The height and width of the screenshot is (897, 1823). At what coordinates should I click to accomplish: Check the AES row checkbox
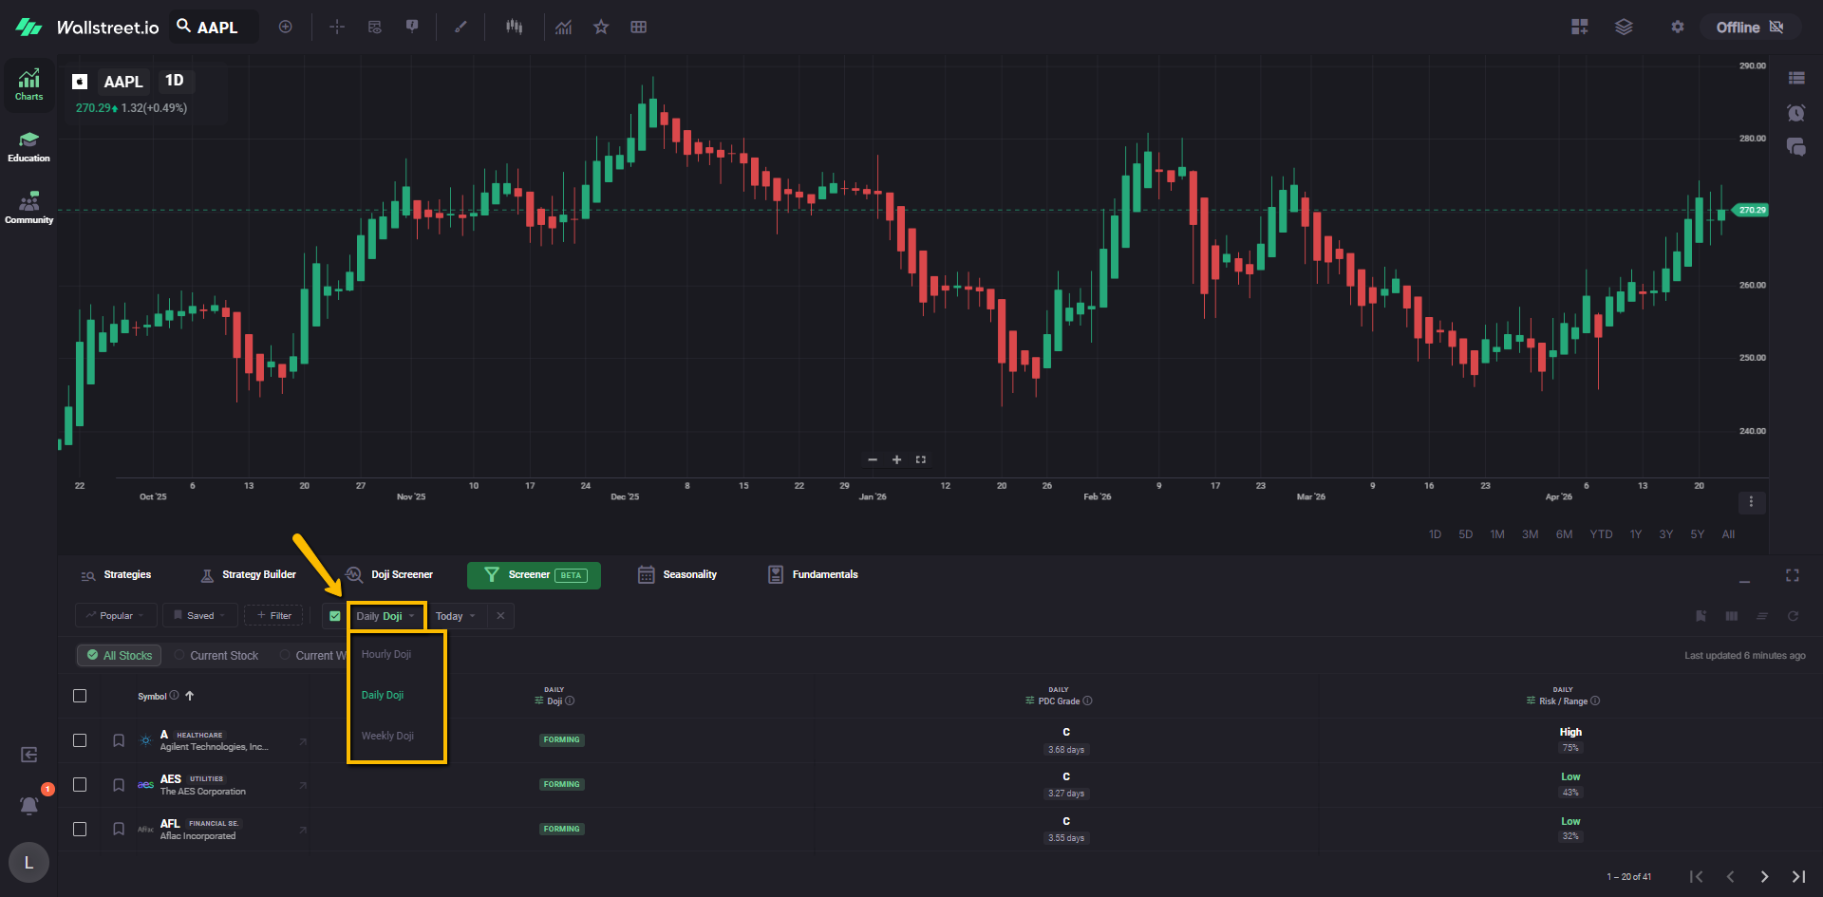coord(80,785)
